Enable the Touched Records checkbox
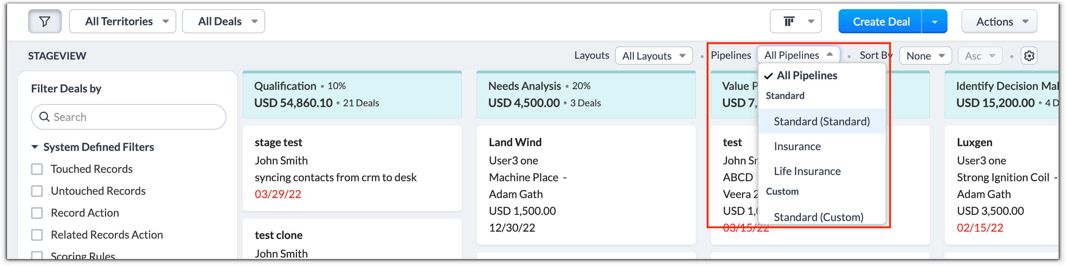 [x=37, y=169]
